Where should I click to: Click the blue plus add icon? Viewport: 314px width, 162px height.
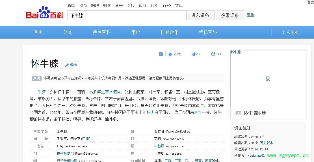point(161,54)
